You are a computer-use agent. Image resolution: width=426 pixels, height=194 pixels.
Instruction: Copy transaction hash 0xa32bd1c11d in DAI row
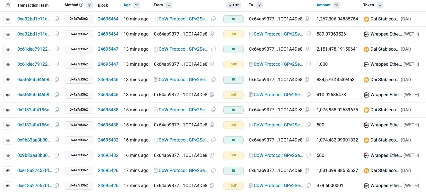coord(57,19)
